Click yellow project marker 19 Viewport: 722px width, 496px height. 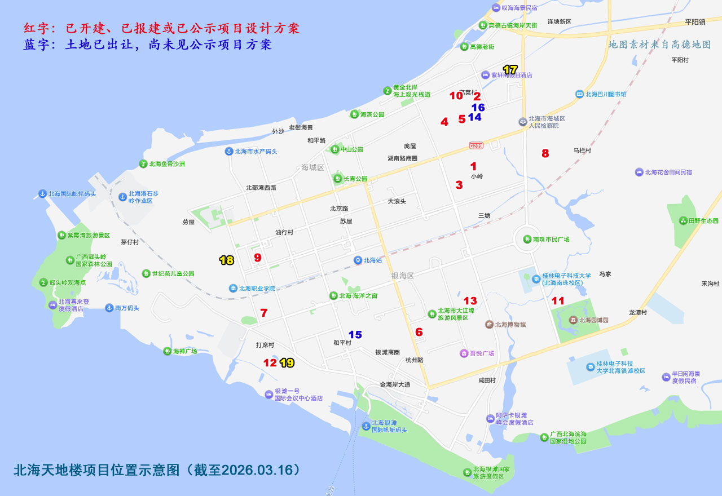point(287,362)
